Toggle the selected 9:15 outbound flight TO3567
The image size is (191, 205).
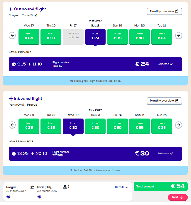95,64
